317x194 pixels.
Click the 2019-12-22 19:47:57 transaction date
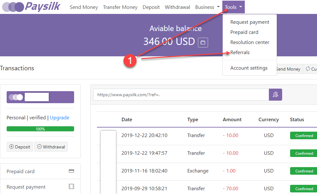[x=144, y=153]
